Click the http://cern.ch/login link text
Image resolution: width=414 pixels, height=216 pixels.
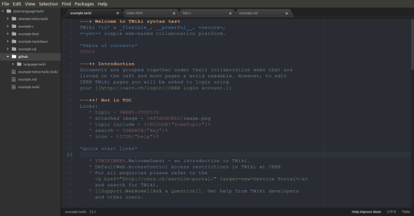click(x=131, y=88)
